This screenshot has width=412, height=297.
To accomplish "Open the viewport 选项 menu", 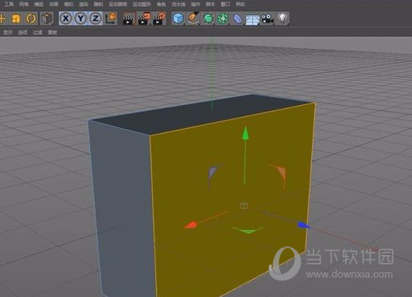I will pyautogui.click(x=23, y=33).
